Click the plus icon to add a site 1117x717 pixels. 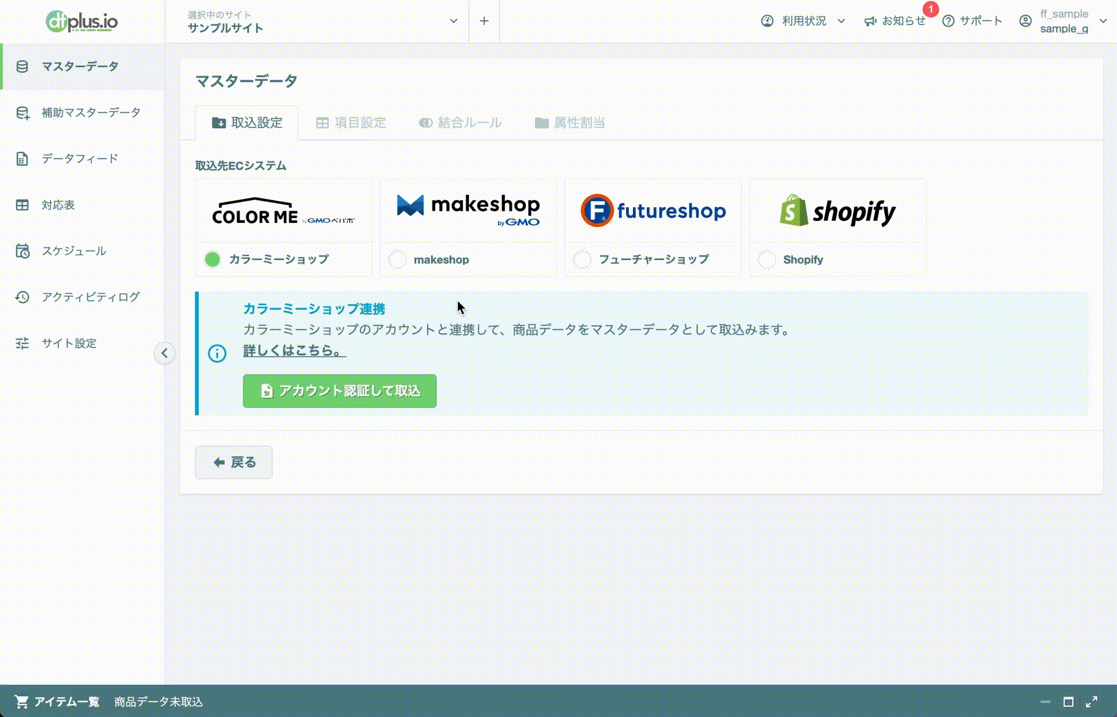pos(484,21)
